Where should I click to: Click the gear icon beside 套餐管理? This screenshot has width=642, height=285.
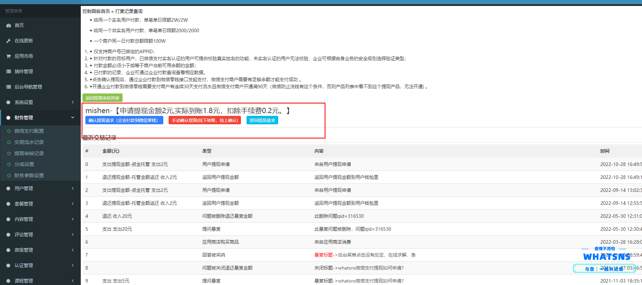click(8, 204)
